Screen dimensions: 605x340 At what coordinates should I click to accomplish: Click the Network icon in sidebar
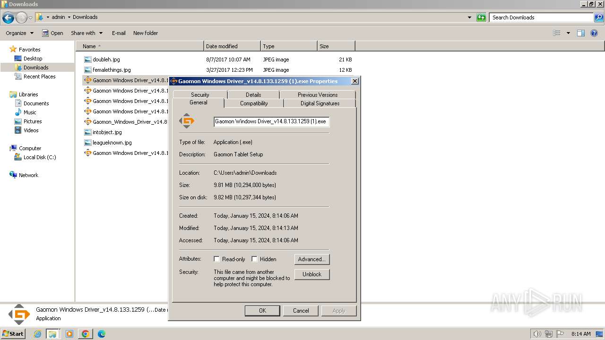point(13,175)
